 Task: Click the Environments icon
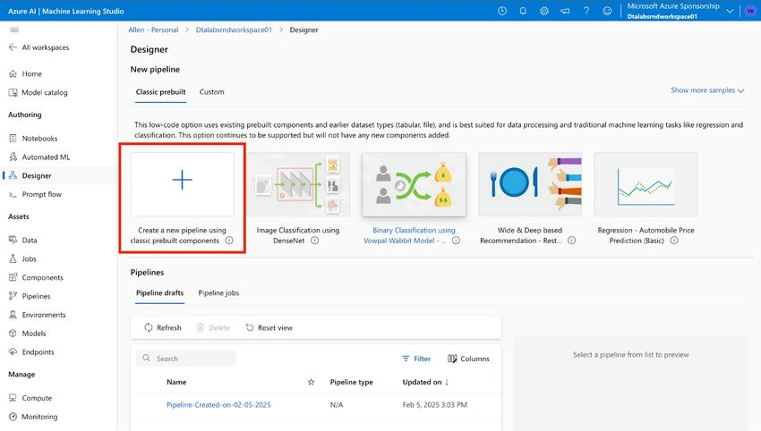[13, 315]
